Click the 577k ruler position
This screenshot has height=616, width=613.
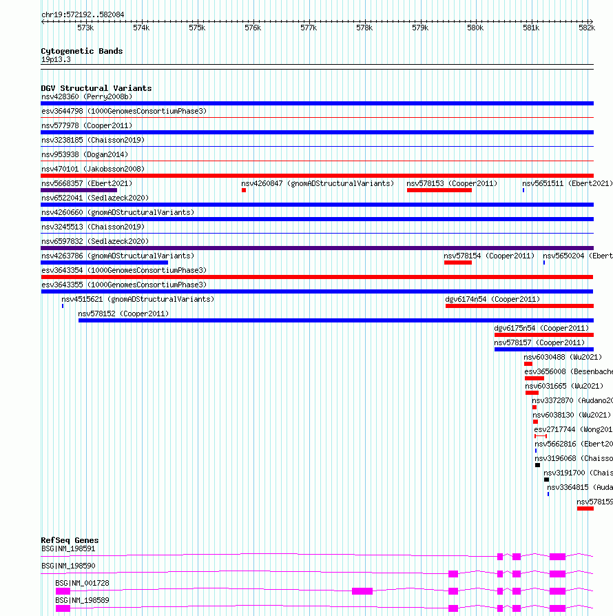pyautogui.click(x=309, y=28)
